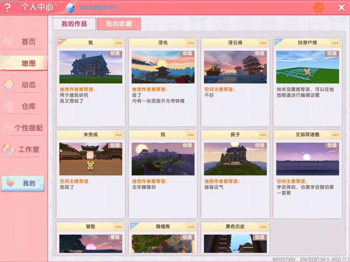
Task: Click the blue cube creator platform icon
Action: [x=70, y=8]
